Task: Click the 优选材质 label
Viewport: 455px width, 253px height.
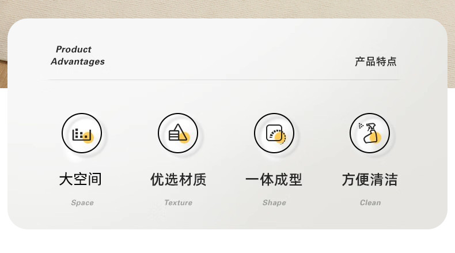Action: point(178,179)
